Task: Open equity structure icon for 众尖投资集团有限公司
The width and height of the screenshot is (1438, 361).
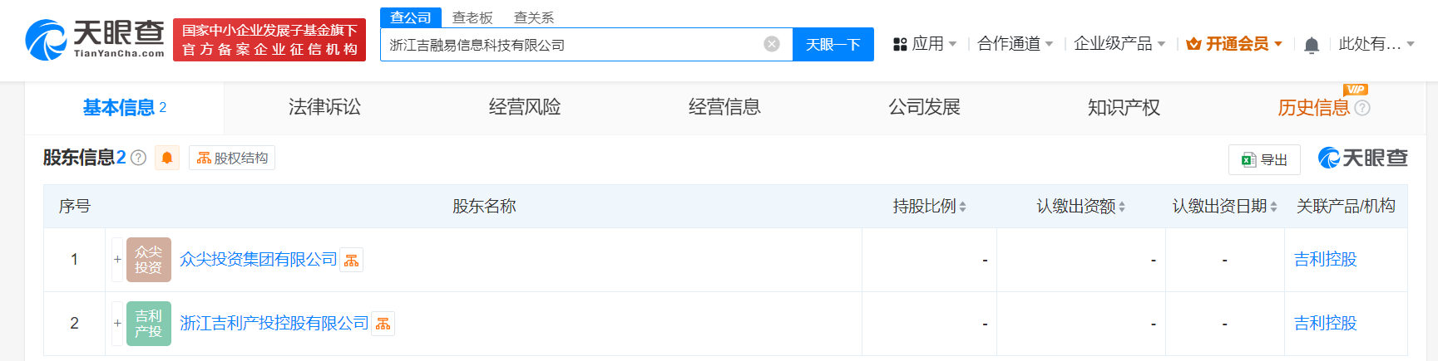Action: pyautogui.click(x=352, y=261)
